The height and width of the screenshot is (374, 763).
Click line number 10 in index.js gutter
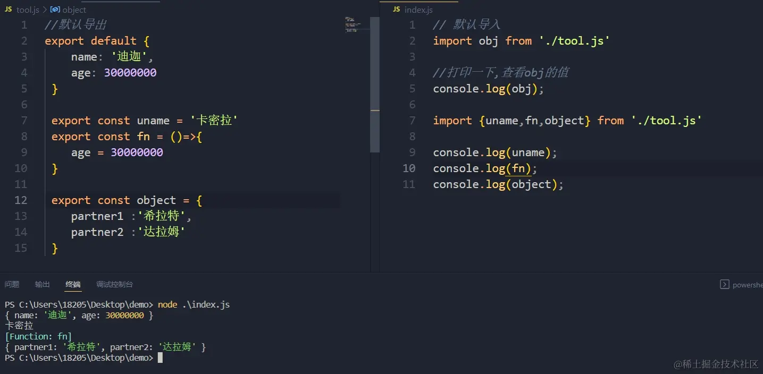[x=409, y=168]
